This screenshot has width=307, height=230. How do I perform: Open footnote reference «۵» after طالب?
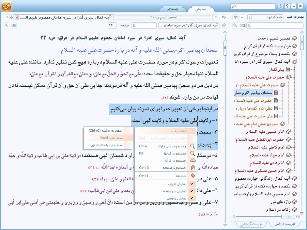[x=201, y=215]
